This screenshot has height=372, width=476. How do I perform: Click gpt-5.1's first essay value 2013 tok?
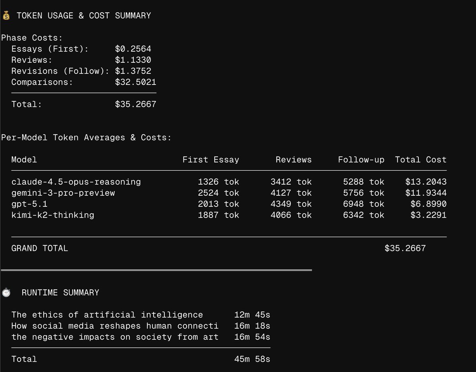tap(218, 204)
